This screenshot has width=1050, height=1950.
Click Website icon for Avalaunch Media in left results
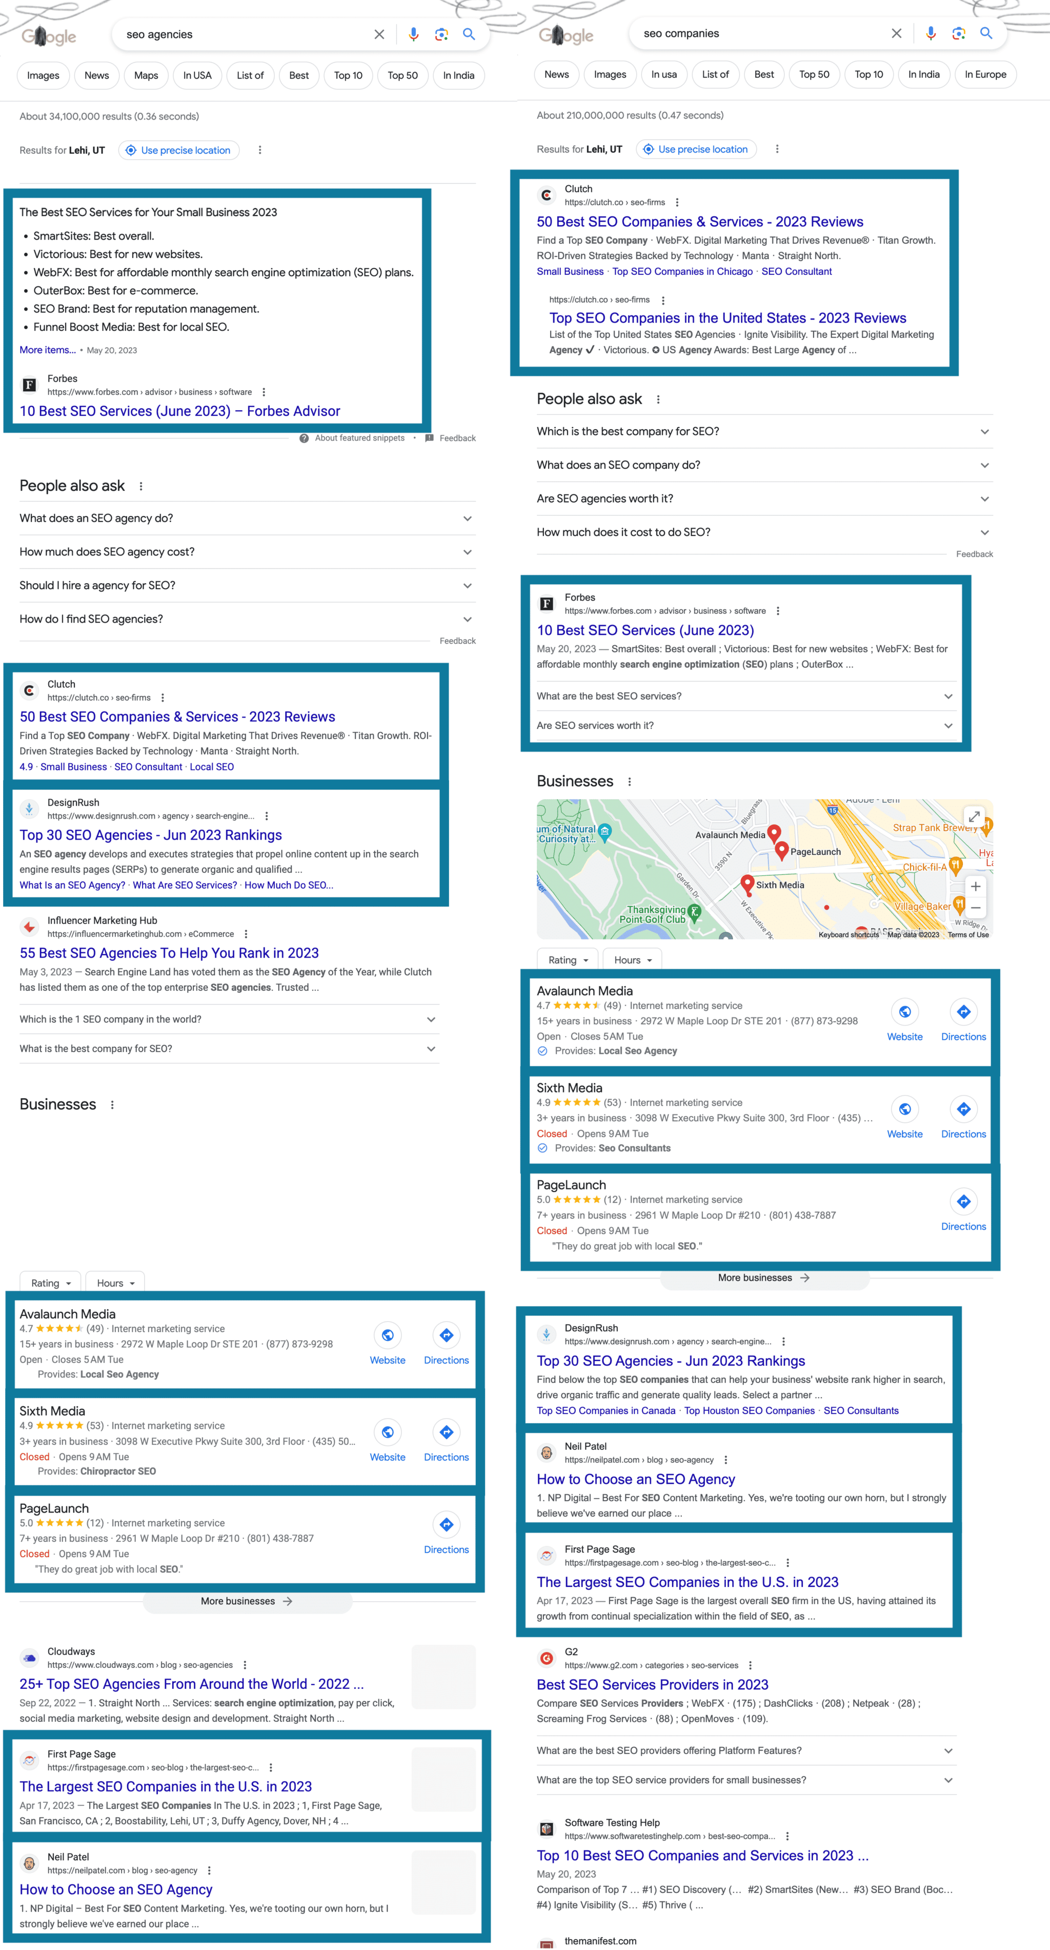(387, 1336)
